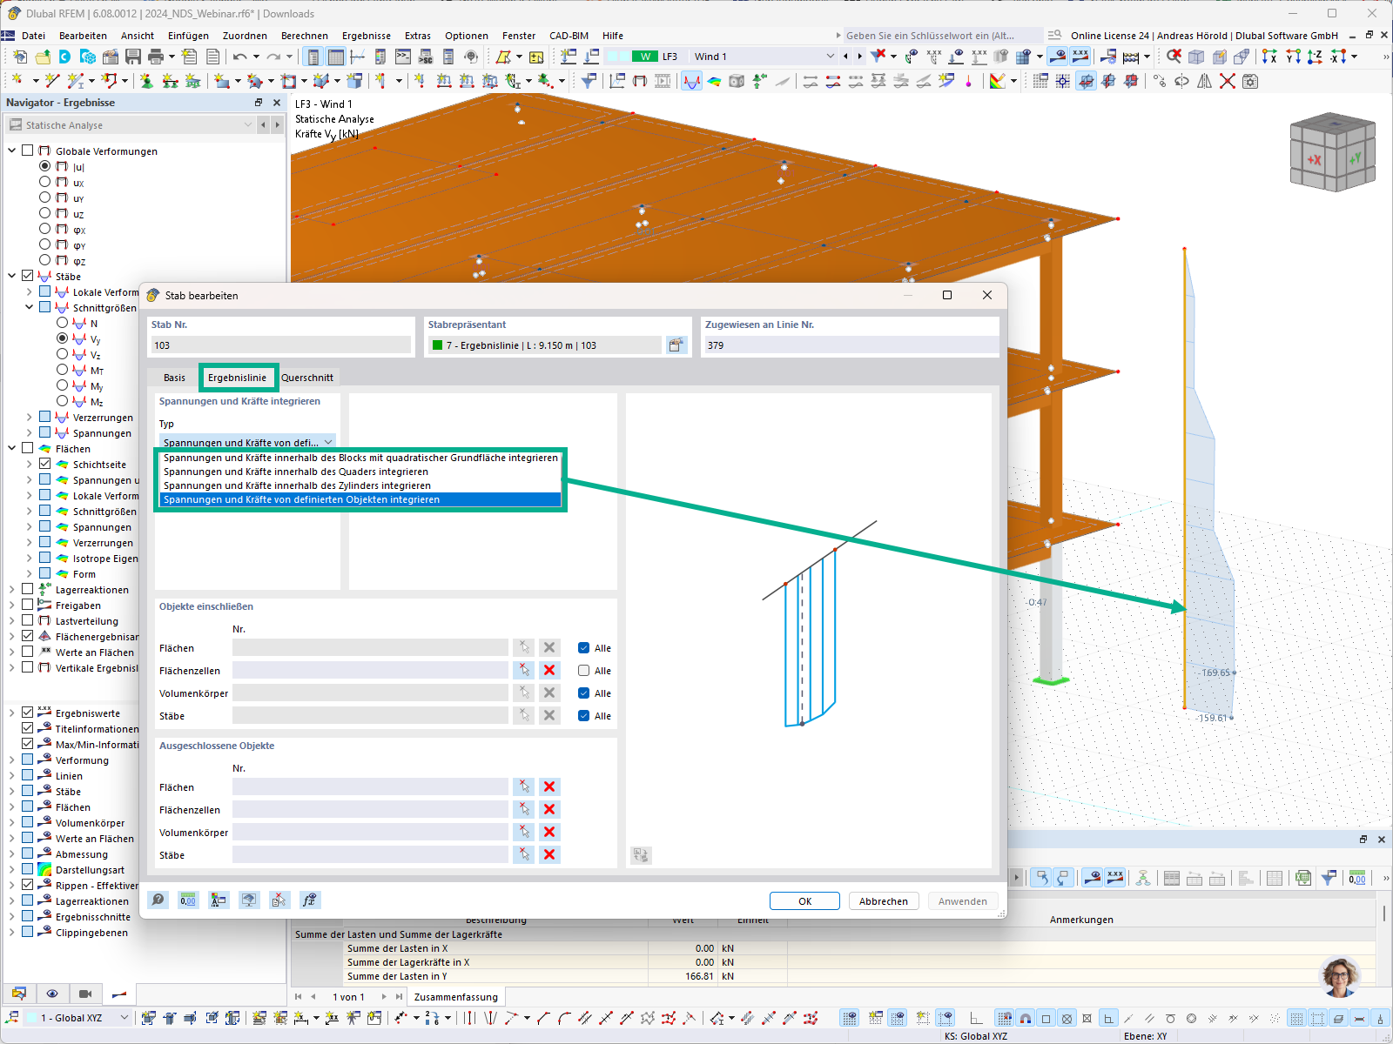
Task: Click the green color swatch next to Ergebnislinie
Action: coord(435,345)
